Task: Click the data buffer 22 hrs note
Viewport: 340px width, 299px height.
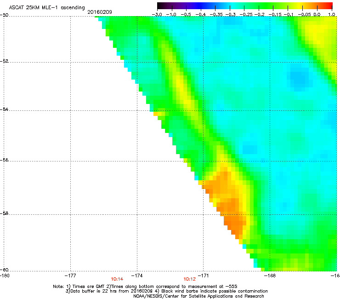Action: (166, 291)
